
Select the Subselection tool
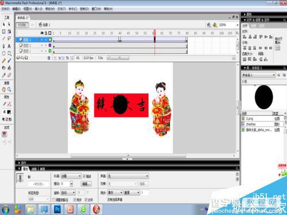9,25
